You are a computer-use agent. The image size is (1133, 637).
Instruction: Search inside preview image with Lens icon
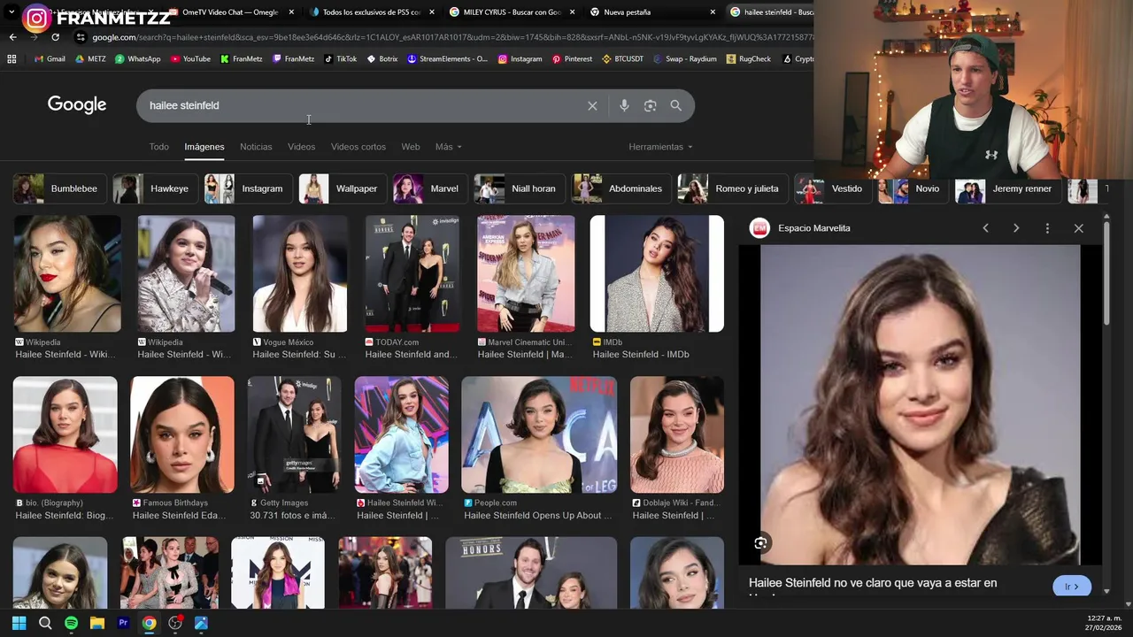pos(760,543)
